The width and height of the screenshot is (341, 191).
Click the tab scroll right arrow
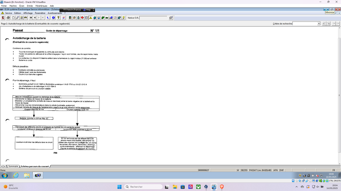click(x=4, y=166)
